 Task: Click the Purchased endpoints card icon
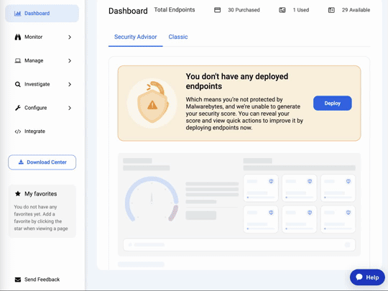[x=217, y=10]
